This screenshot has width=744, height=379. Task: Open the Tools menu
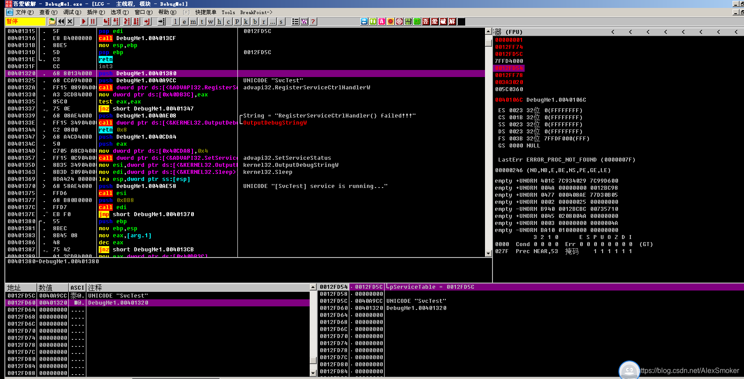[x=228, y=12]
